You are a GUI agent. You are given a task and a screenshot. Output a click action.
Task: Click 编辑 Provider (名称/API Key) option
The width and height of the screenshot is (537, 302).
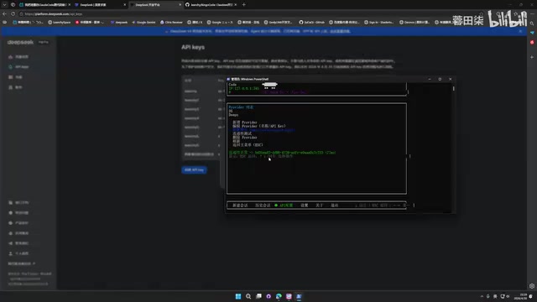click(x=259, y=126)
